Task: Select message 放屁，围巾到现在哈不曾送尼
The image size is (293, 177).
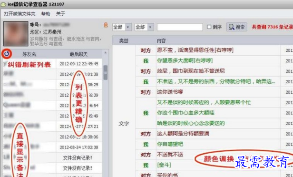Action: click(191, 71)
